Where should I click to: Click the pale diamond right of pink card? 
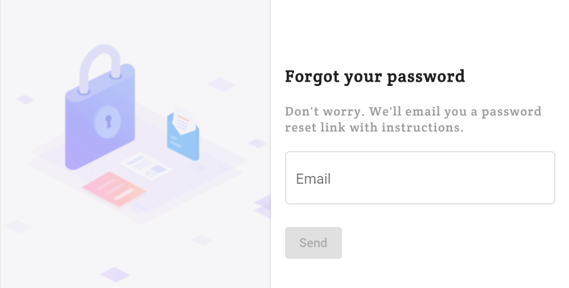[202, 240]
